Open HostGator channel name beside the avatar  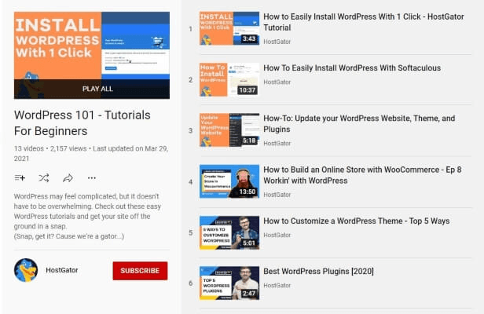[x=62, y=270]
